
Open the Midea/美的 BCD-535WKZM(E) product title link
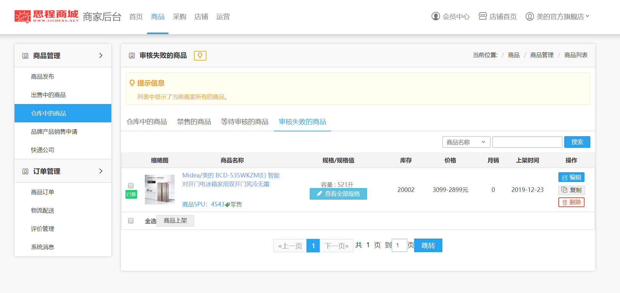[231, 180]
